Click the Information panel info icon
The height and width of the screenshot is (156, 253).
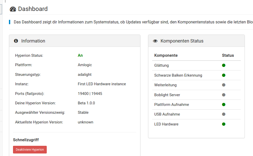click(x=16, y=41)
